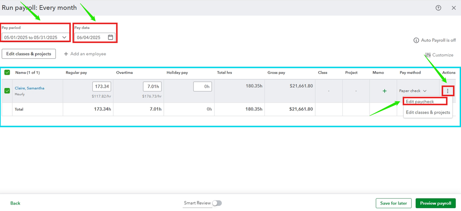
Task: Click the Total hrs column header
Action: [225, 72]
